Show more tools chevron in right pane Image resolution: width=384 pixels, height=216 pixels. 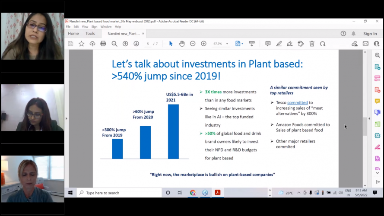pyautogui.click(x=378, y=173)
